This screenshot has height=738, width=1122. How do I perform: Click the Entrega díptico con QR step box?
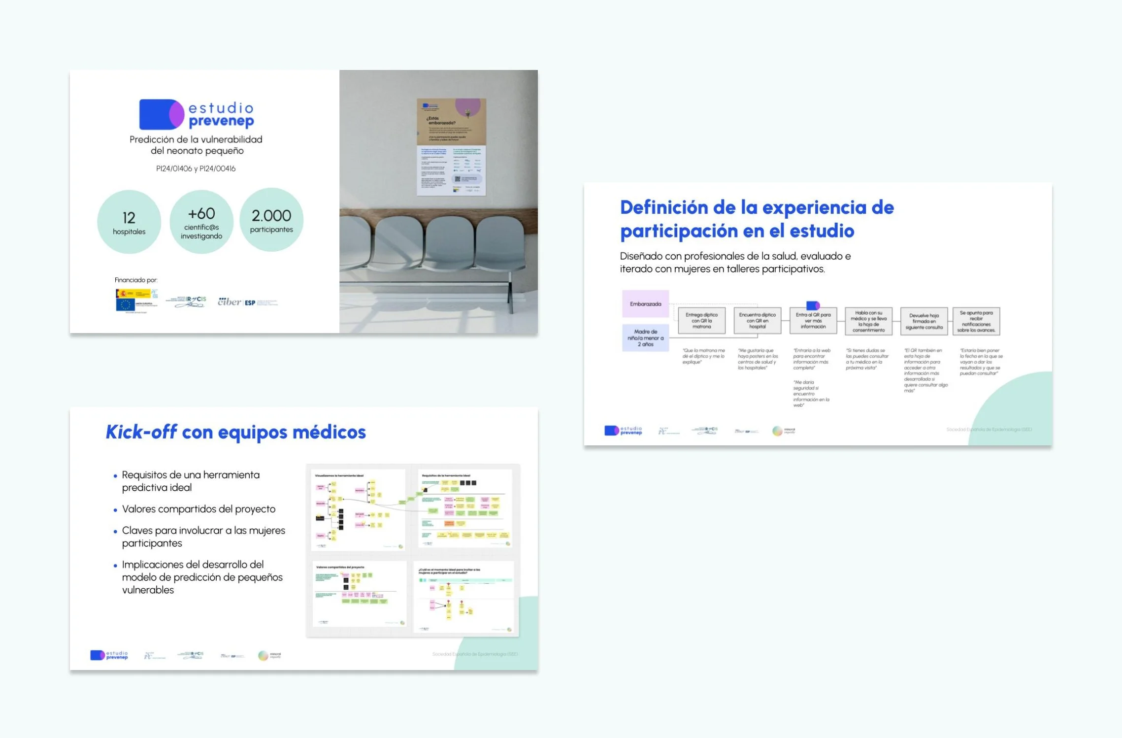point(701,321)
